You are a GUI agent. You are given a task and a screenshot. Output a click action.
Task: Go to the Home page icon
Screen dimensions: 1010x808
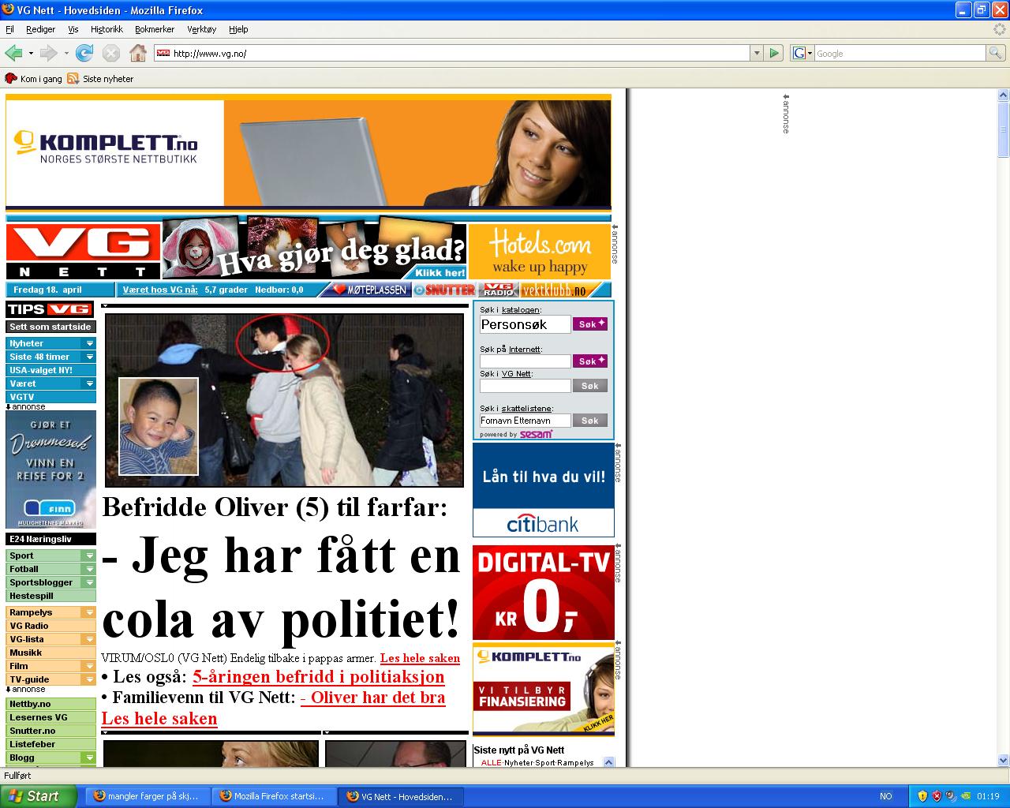pyautogui.click(x=138, y=53)
